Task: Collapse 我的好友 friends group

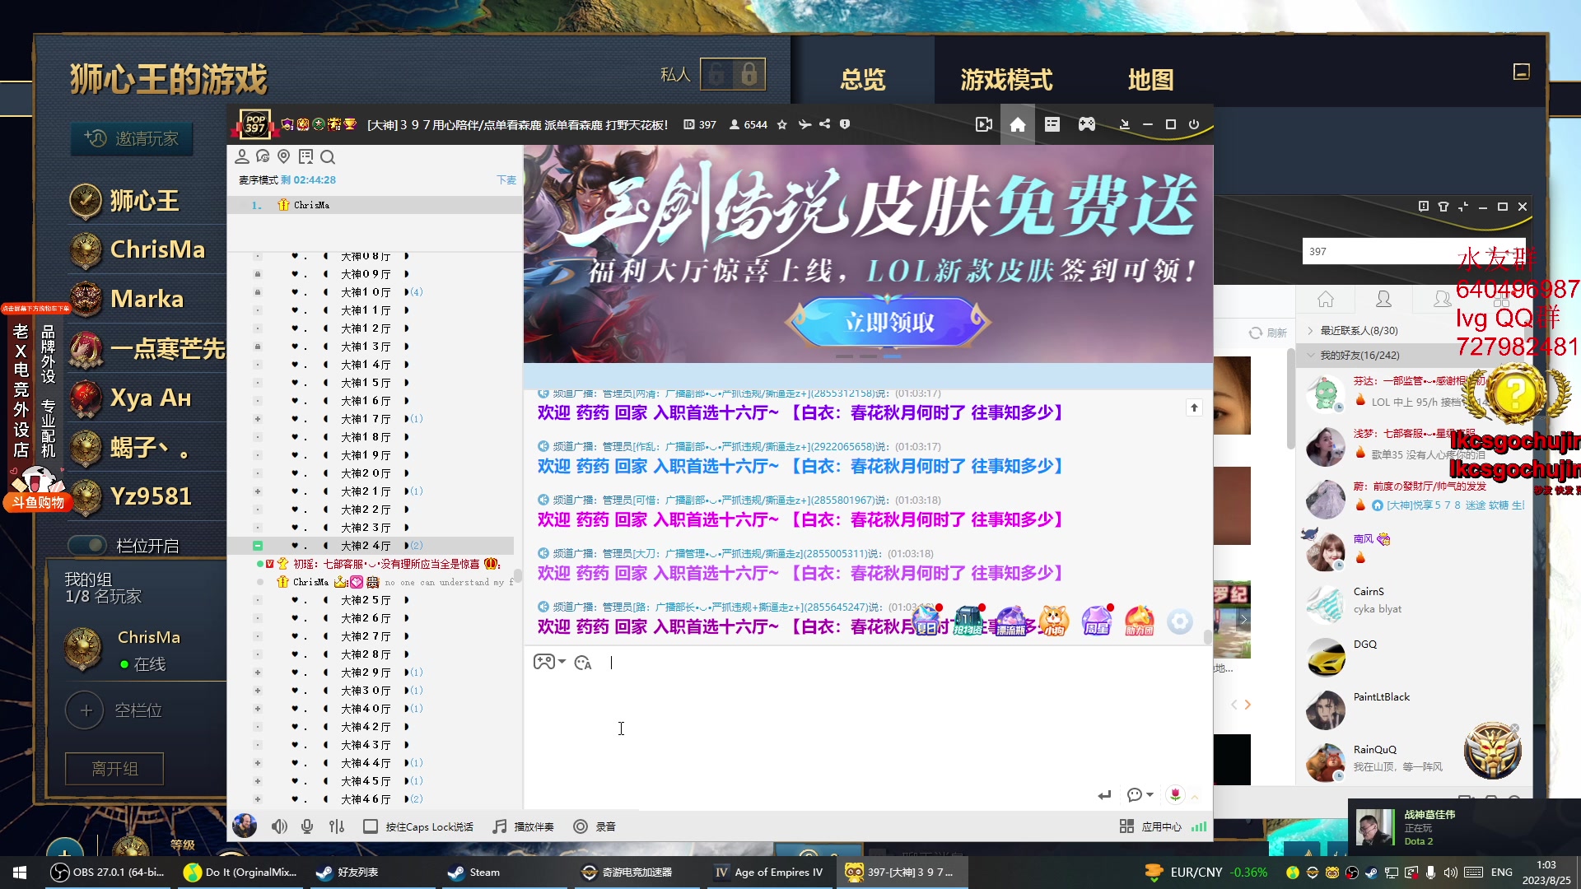Action: 1311,356
